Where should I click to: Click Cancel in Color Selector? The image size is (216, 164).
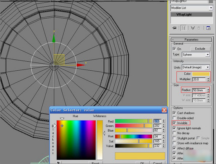click(158, 163)
